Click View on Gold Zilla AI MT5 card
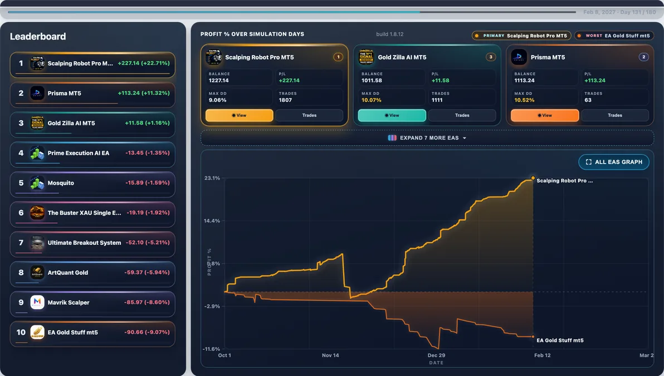 [x=392, y=115]
